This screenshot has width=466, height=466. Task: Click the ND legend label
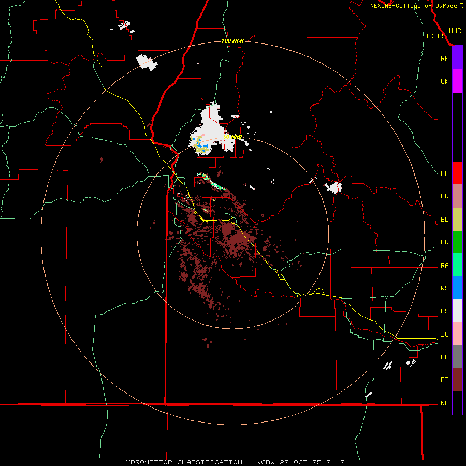click(x=444, y=403)
